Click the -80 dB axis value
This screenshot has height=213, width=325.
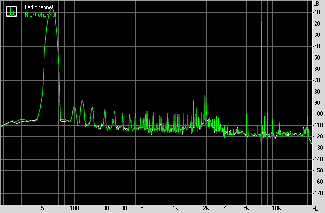coord(316,92)
